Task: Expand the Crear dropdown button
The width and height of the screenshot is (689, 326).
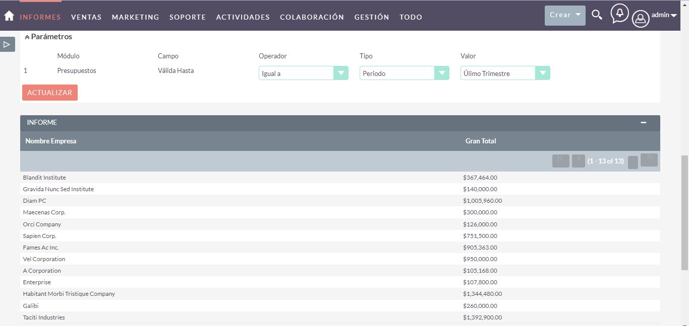Action: [x=565, y=15]
